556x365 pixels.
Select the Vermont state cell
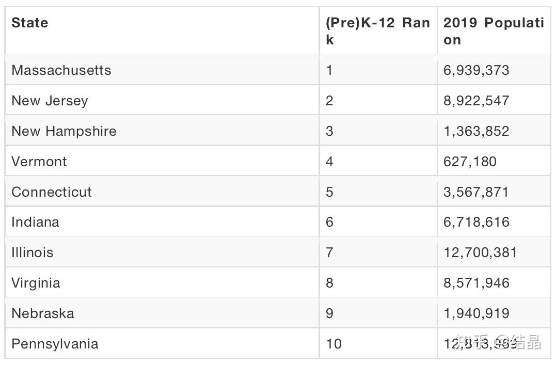point(39,162)
